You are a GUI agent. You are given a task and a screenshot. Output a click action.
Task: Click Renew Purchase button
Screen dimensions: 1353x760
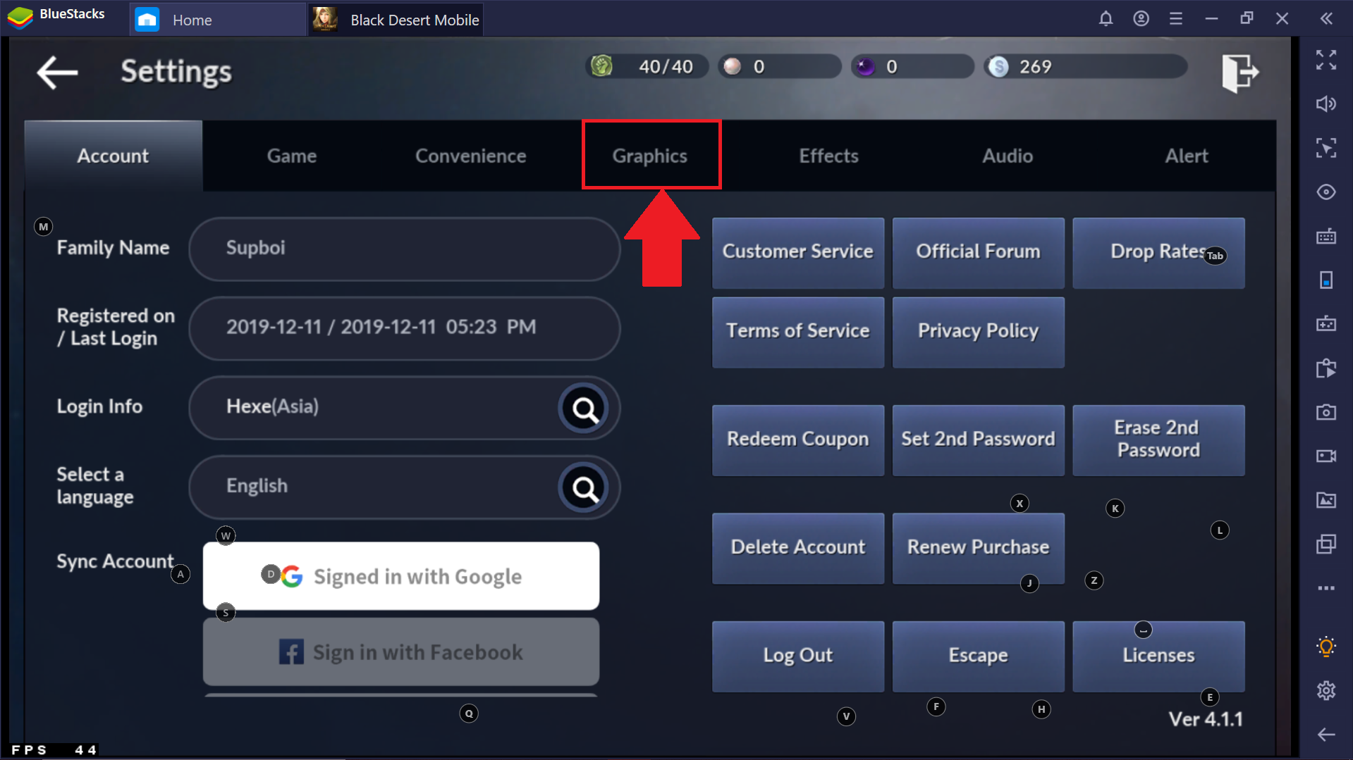click(979, 548)
